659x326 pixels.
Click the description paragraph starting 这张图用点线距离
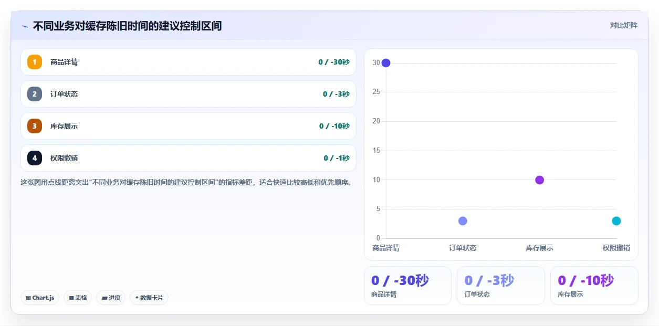click(186, 183)
